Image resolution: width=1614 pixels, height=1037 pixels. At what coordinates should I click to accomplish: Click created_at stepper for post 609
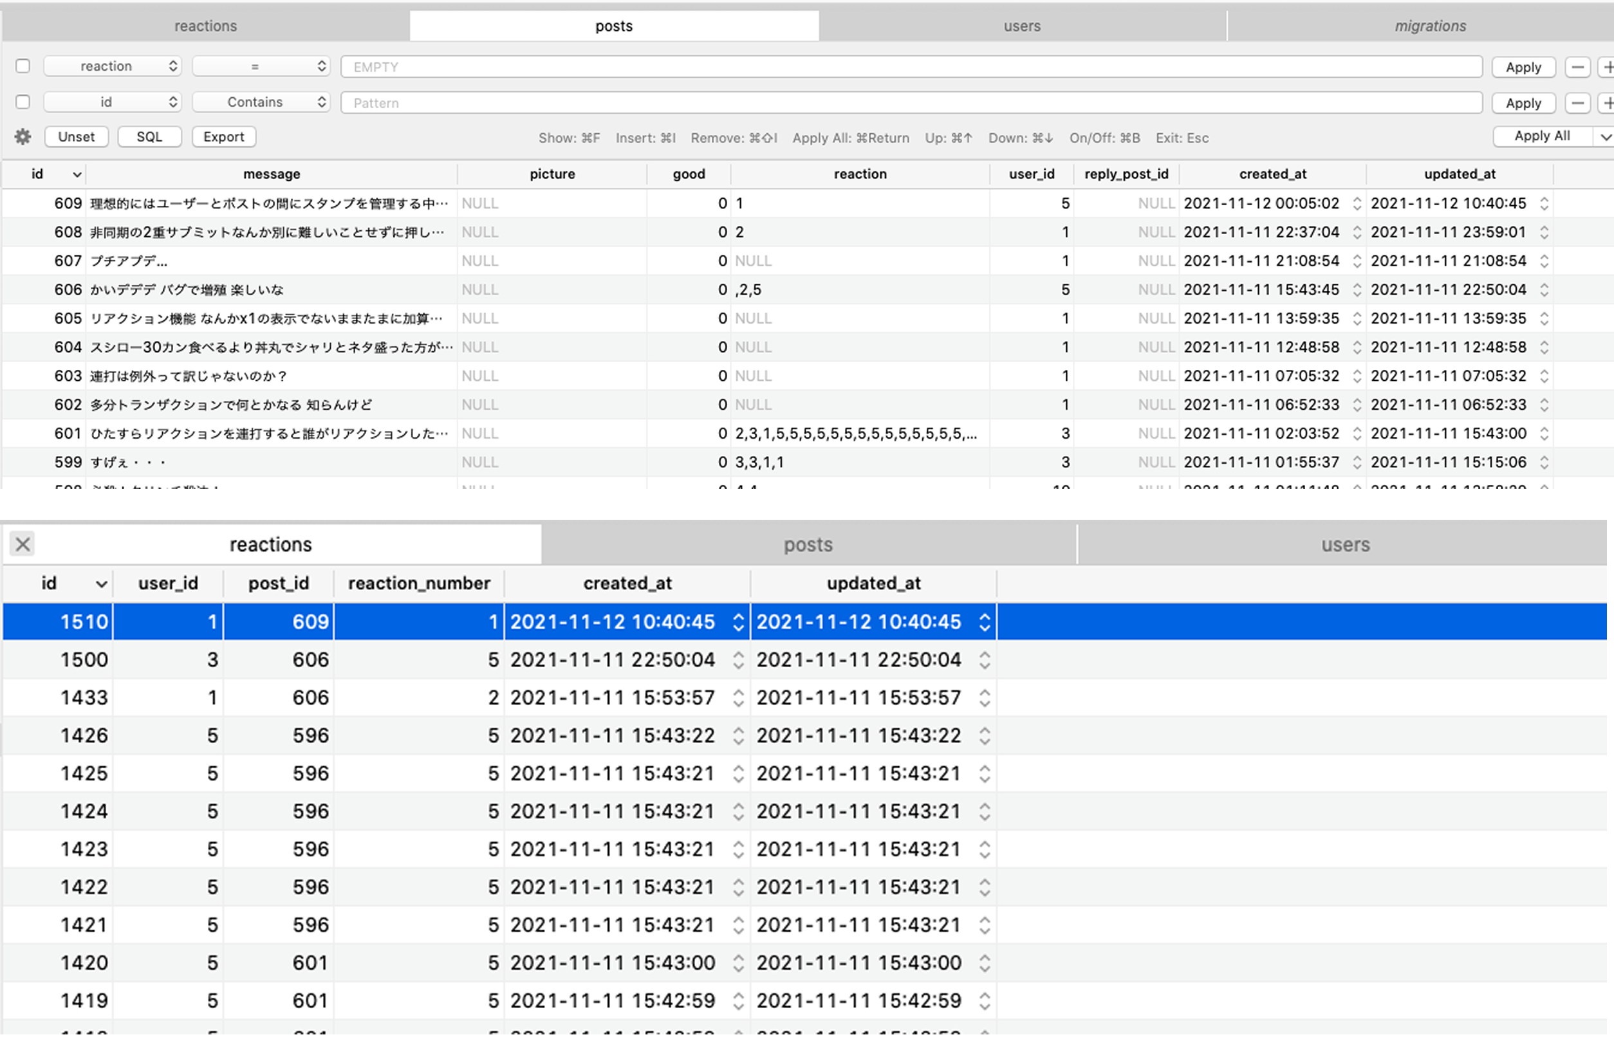coord(1357,203)
